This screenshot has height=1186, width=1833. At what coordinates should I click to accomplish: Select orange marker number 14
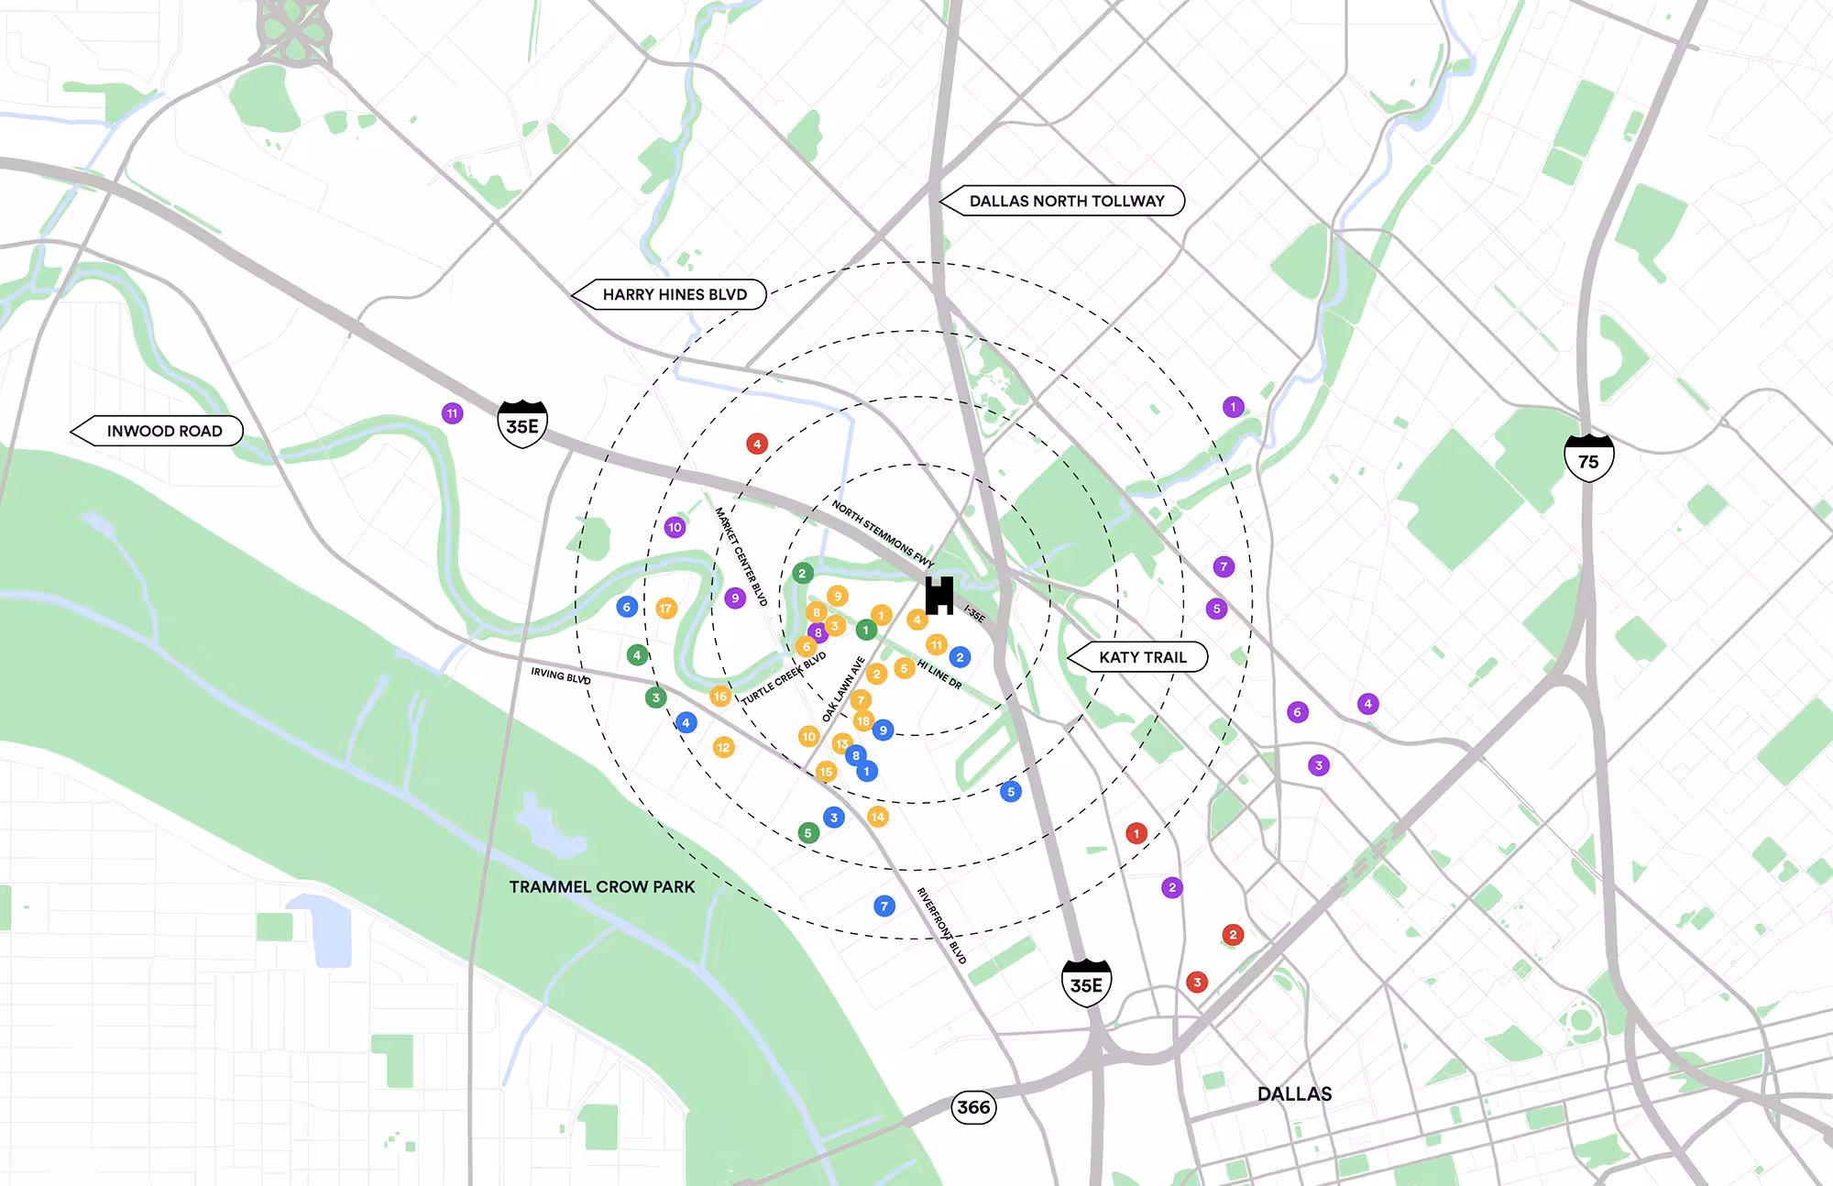click(x=877, y=817)
